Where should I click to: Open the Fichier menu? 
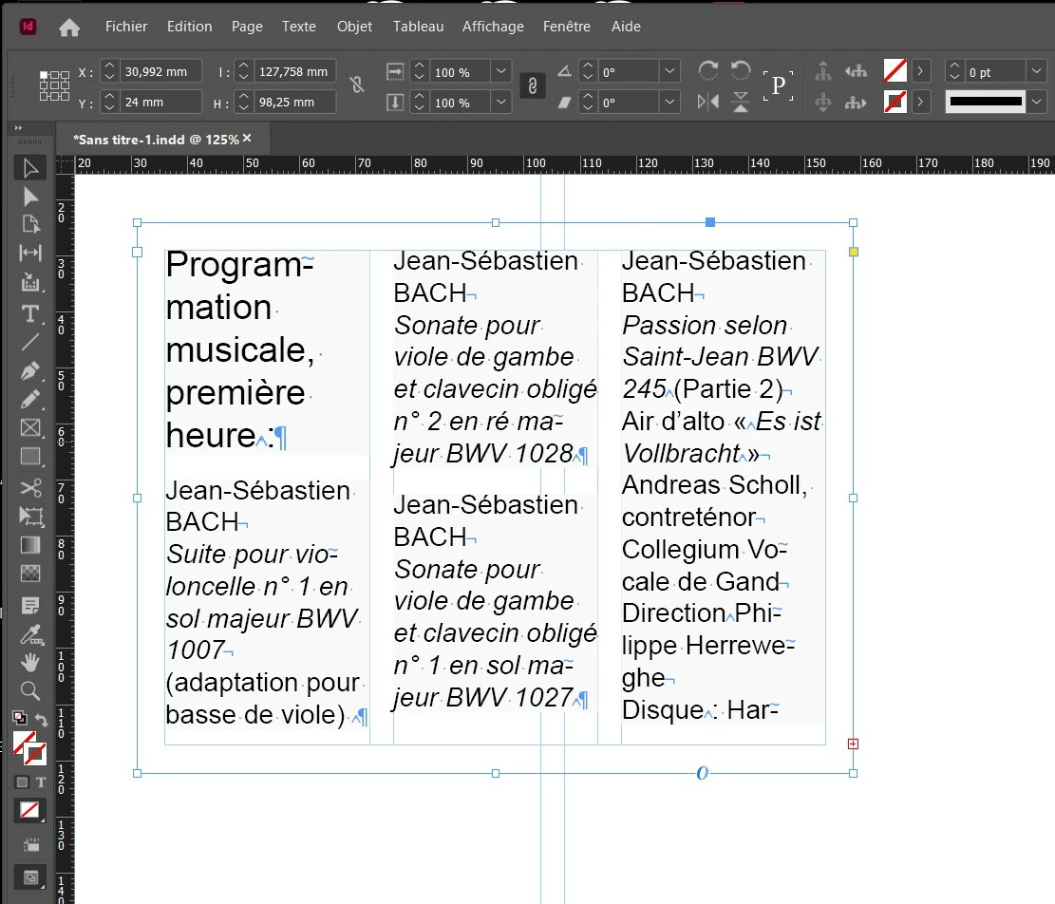(125, 27)
